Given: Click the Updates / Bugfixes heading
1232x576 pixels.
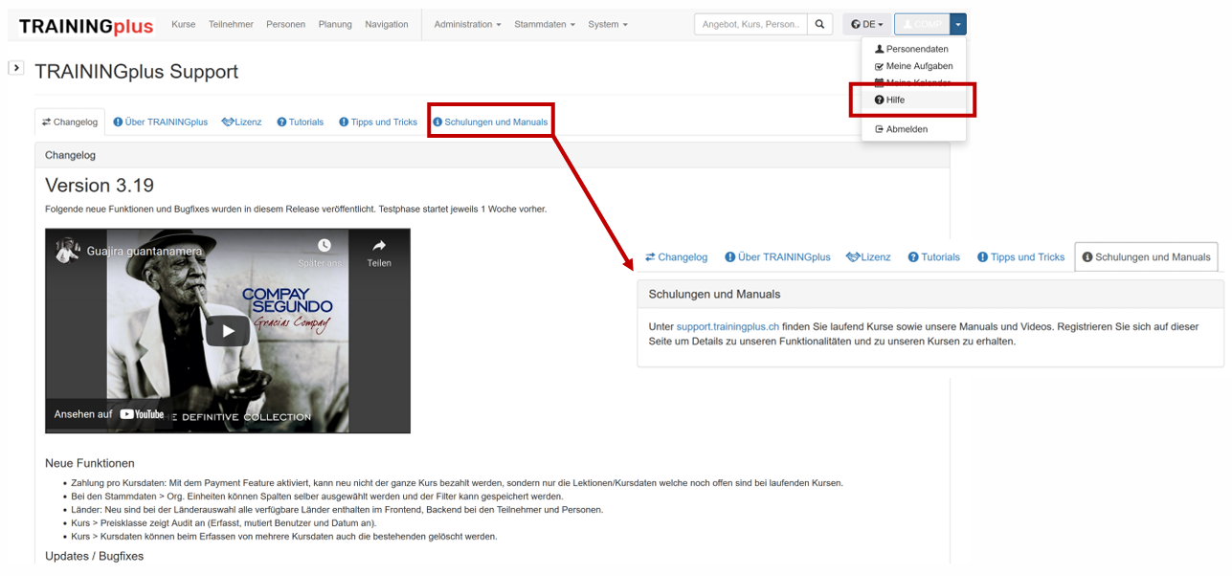Looking at the screenshot, I should click(x=94, y=556).
